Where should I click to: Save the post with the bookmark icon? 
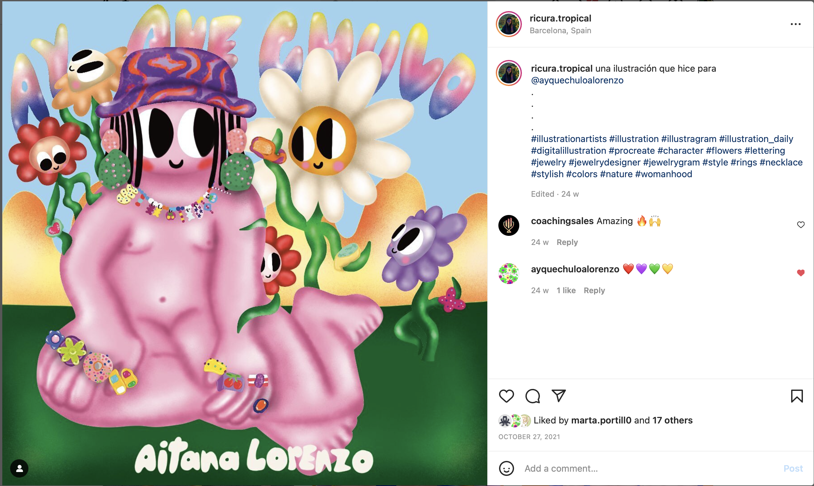click(797, 396)
